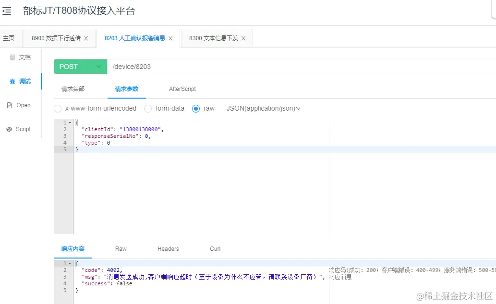Viewport: 496px width, 304px height.
Task: Collapse request JSON fold arrow on line 1
Action: pos(70,123)
